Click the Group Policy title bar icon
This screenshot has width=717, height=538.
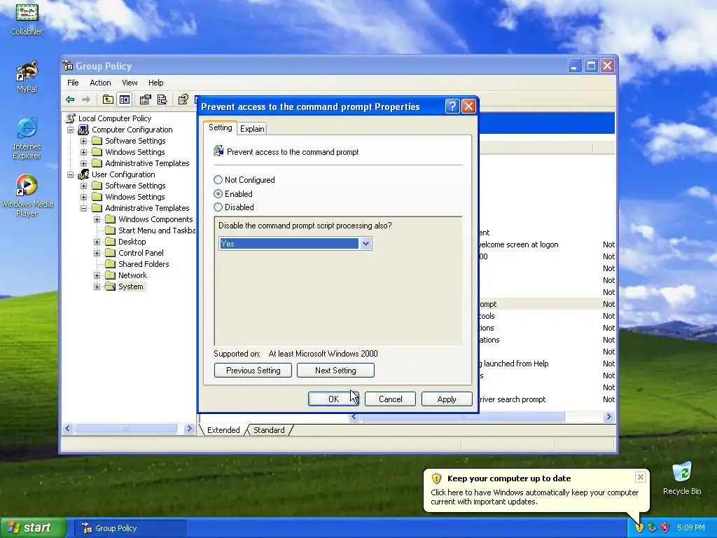(x=68, y=65)
